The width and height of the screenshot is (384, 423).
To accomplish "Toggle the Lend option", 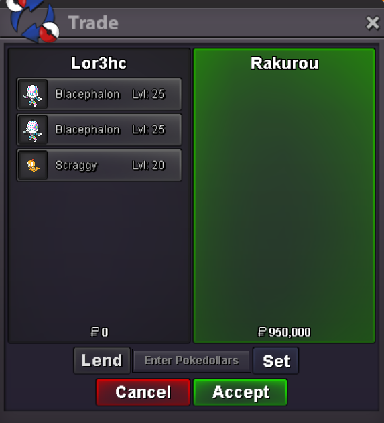I will [x=102, y=361].
